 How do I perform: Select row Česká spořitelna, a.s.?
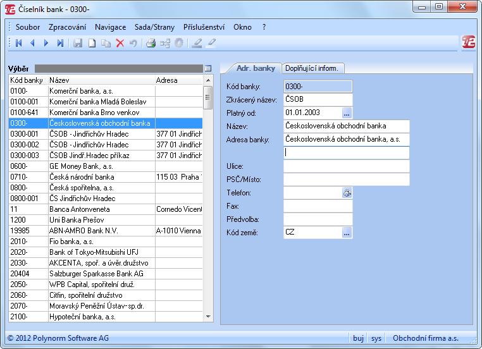(x=106, y=188)
